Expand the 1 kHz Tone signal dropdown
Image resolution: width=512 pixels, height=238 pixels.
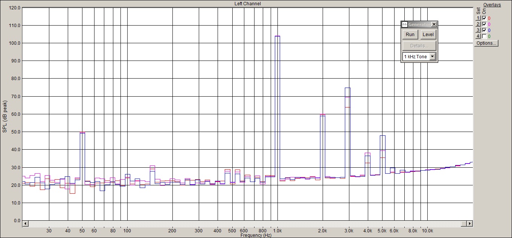(x=433, y=57)
